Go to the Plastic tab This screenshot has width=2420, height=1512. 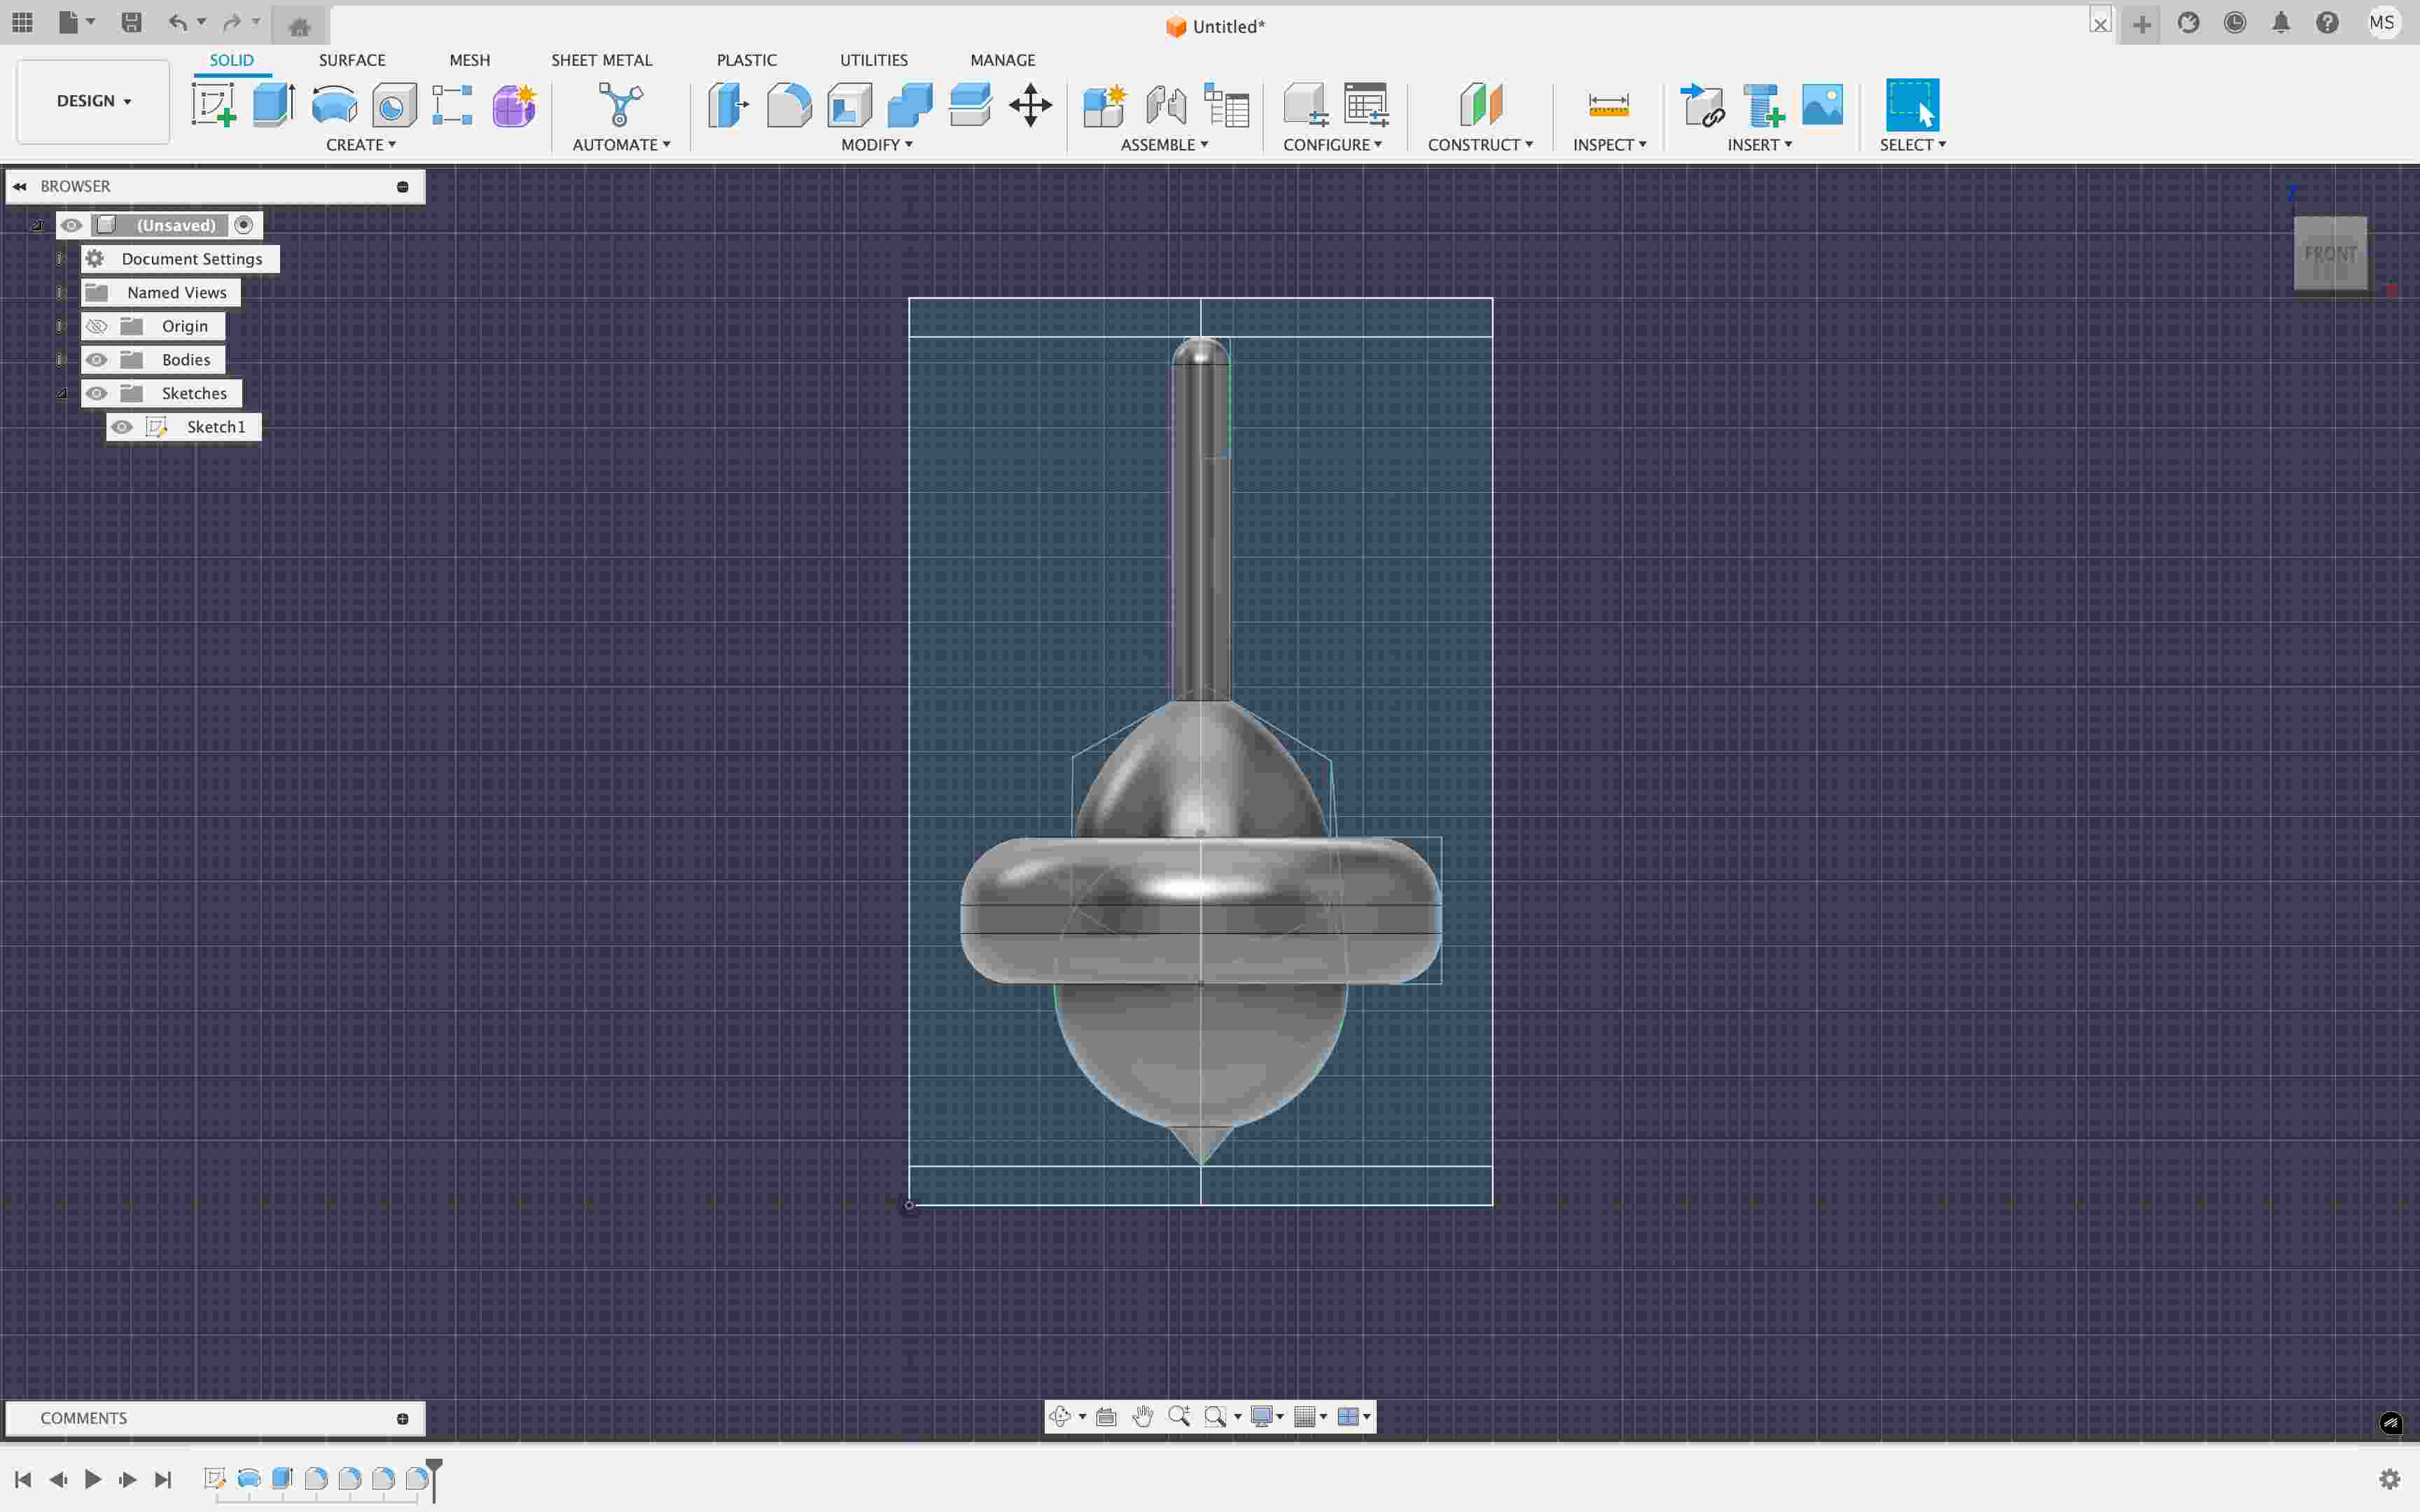pyautogui.click(x=746, y=60)
